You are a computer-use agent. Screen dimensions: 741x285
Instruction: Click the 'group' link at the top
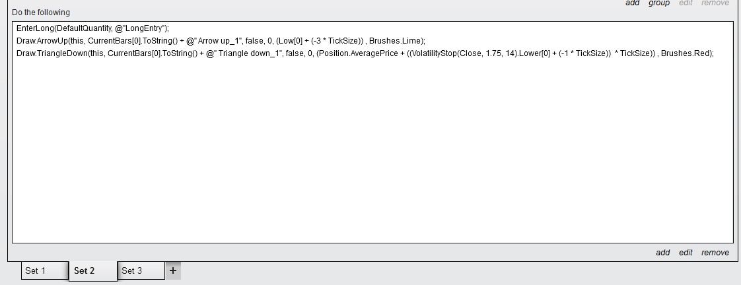click(659, 3)
